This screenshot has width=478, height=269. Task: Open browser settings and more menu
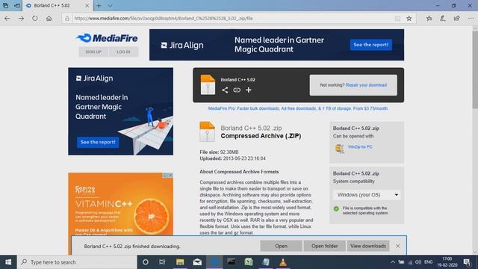pos(471,18)
